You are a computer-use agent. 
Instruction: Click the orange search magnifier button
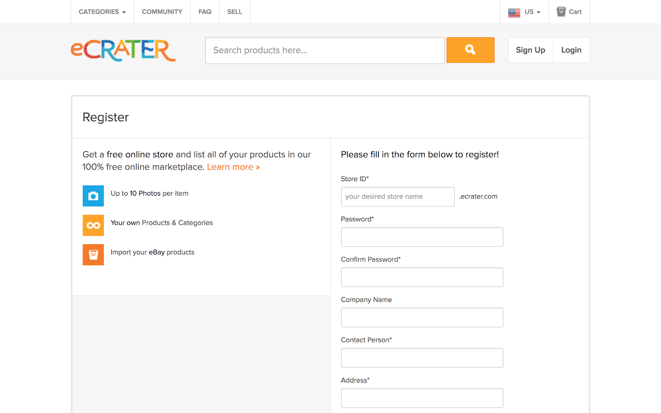470,50
